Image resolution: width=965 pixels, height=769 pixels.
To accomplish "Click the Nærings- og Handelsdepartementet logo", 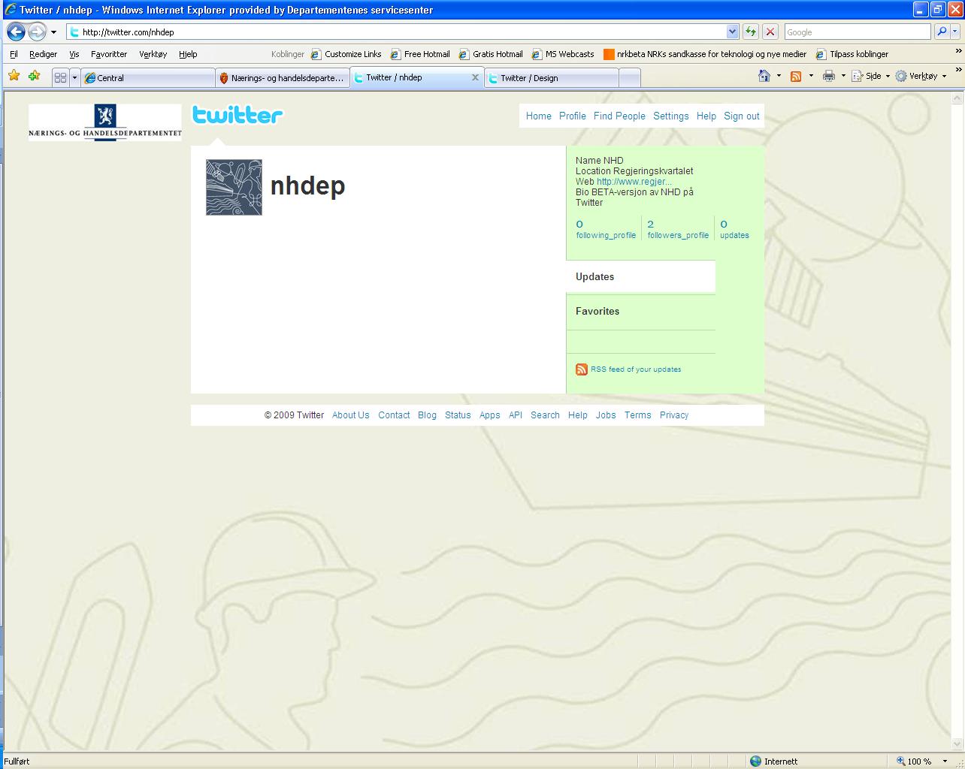I will 105,122.
